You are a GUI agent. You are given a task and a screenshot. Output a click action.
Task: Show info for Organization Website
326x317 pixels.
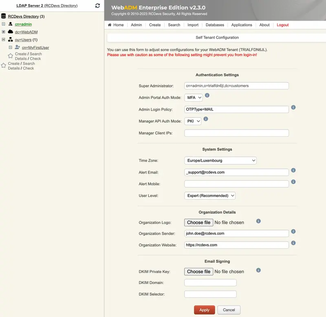click(x=293, y=243)
